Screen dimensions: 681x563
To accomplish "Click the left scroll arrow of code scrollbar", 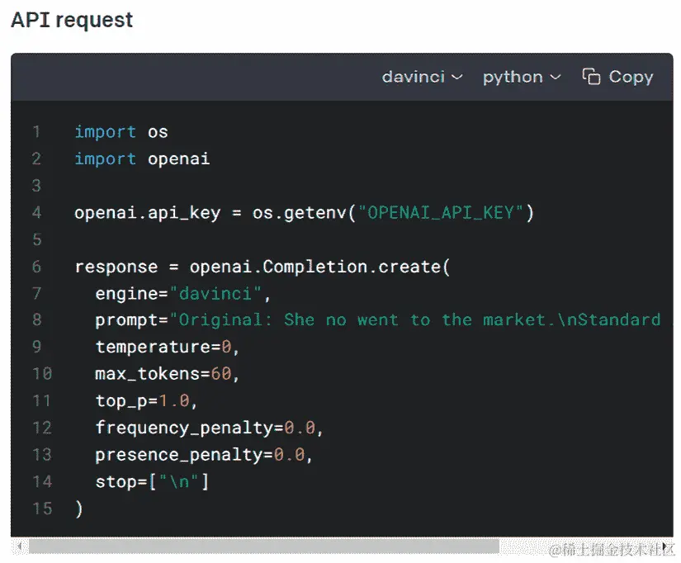I will (20, 546).
